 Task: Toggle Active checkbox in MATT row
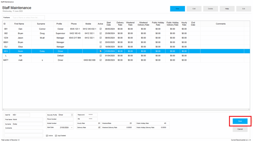(100, 60)
